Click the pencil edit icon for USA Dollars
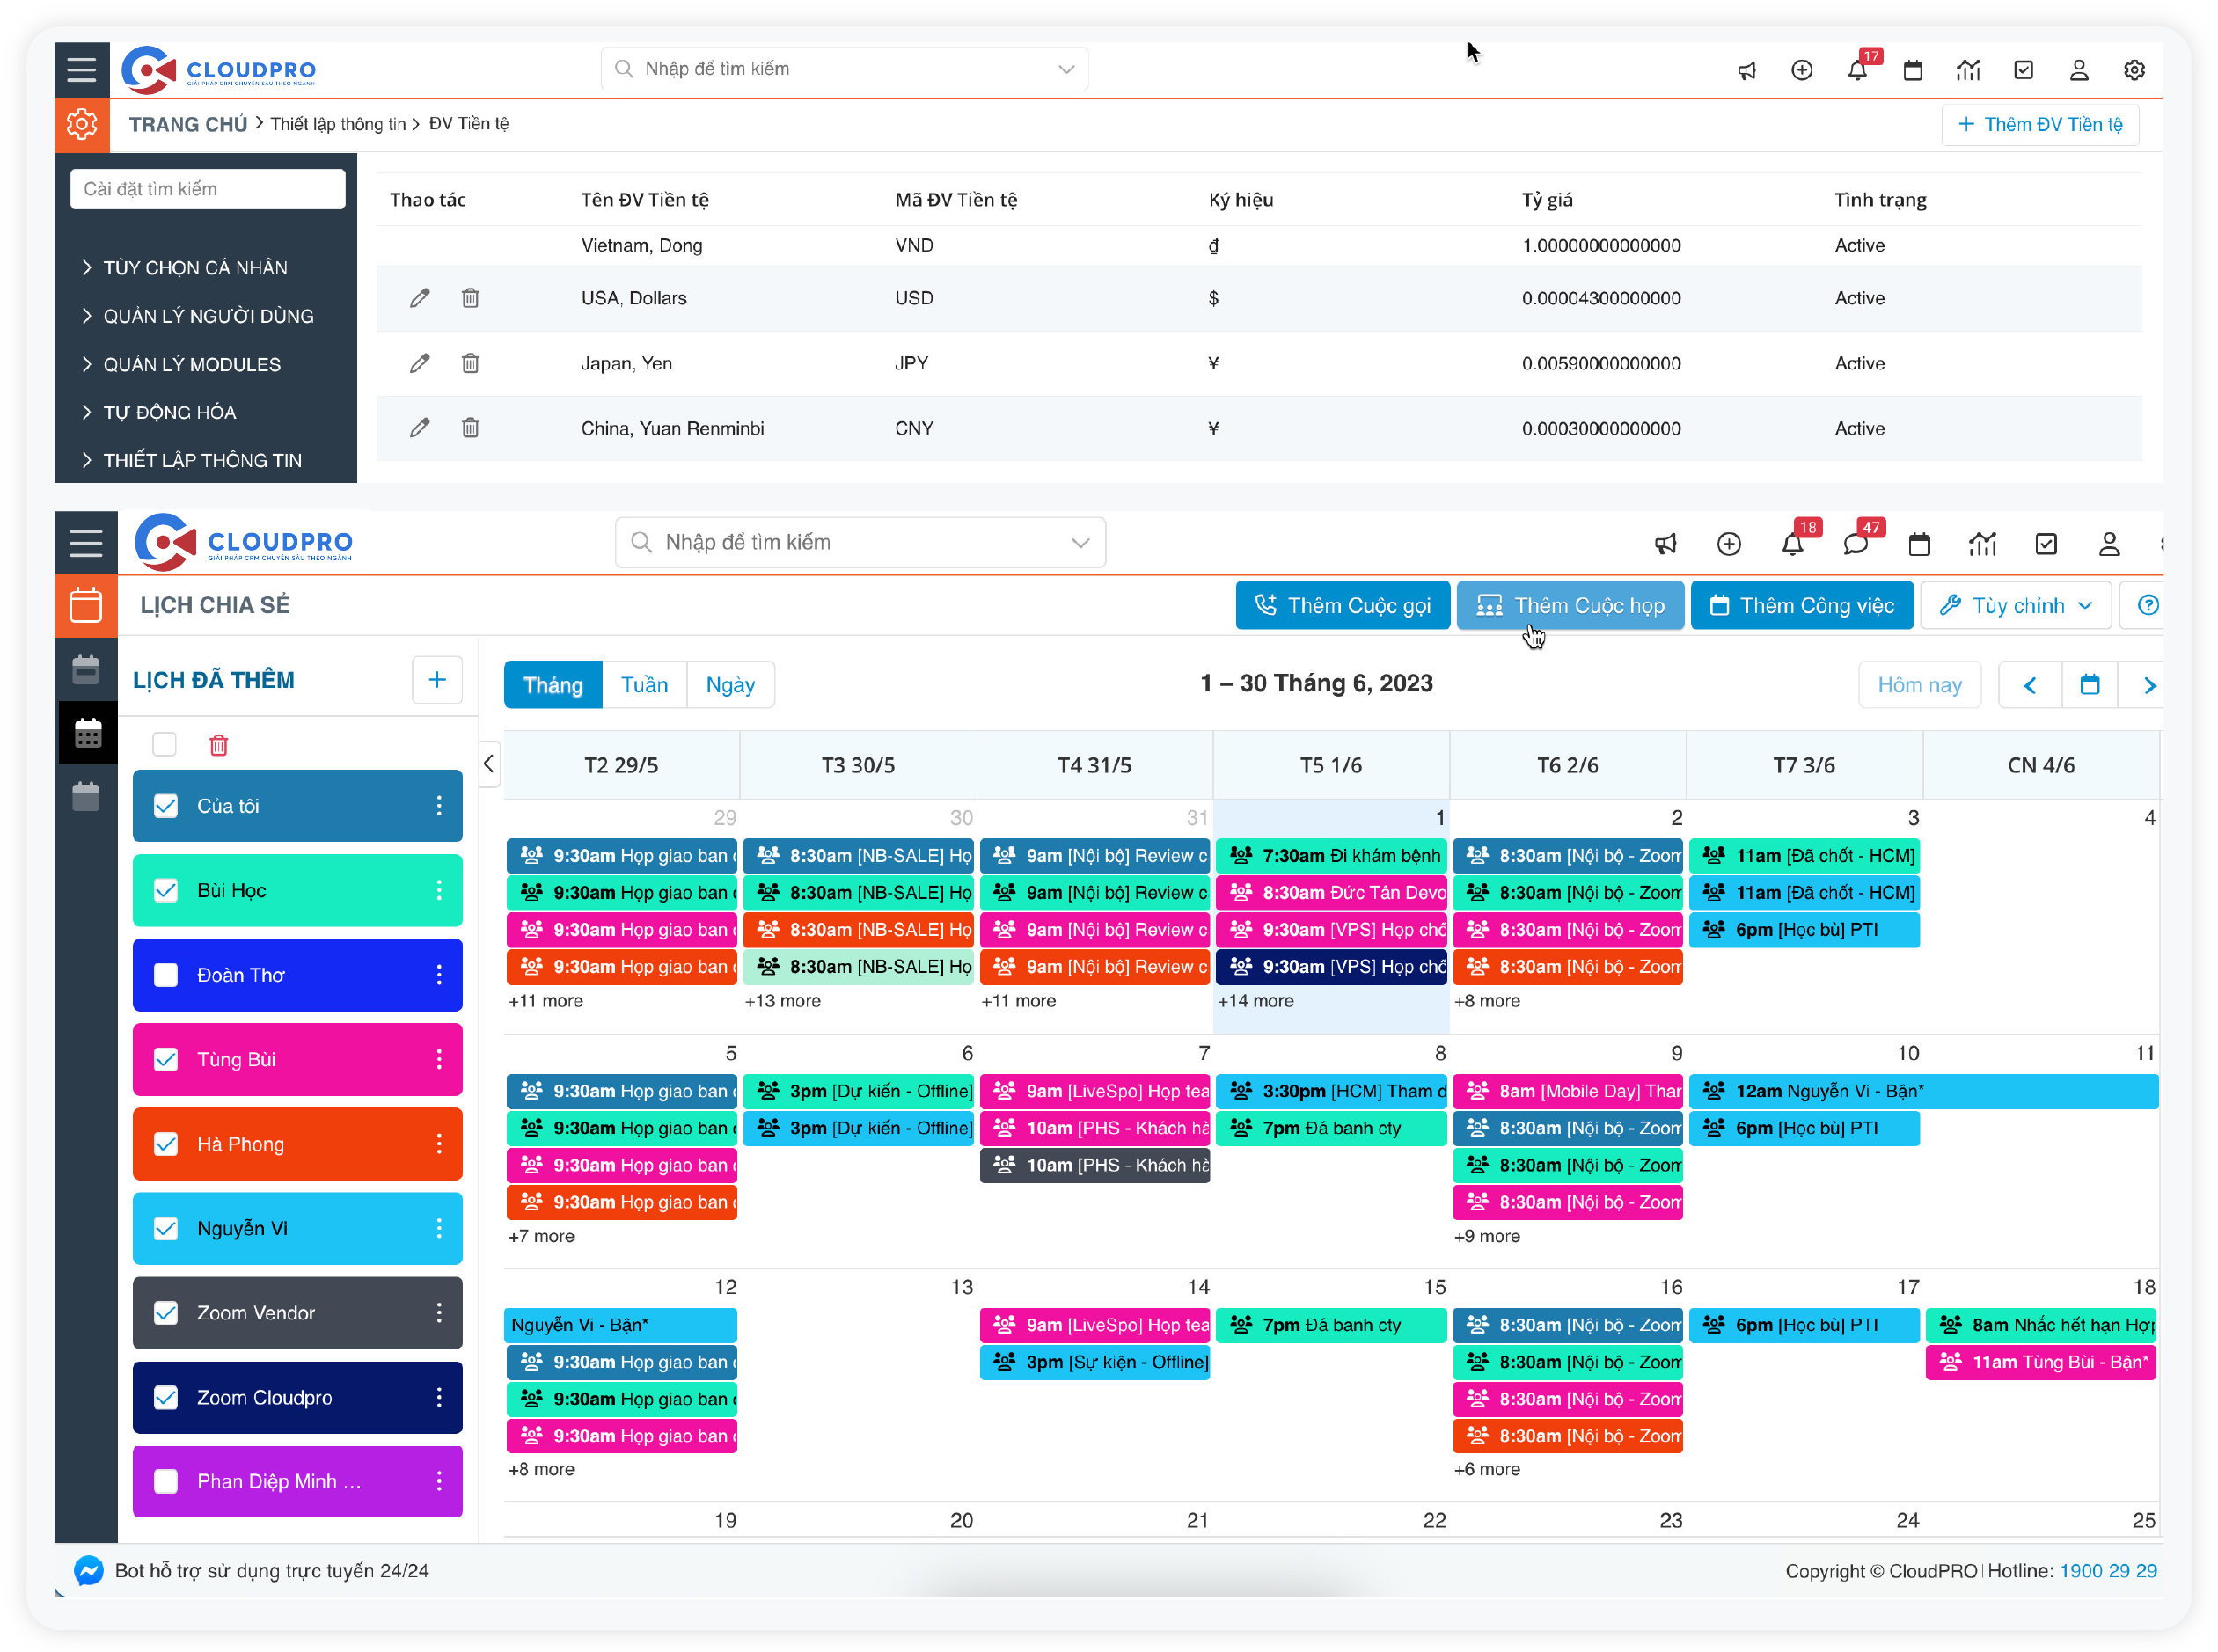This screenshot has height=1652, width=2218. click(x=419, y=298)
